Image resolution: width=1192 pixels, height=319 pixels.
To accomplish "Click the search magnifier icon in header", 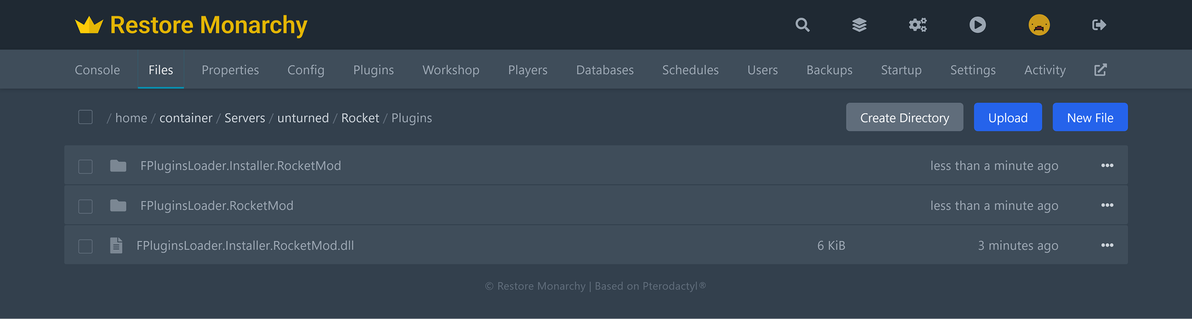I will pos(802,25).
